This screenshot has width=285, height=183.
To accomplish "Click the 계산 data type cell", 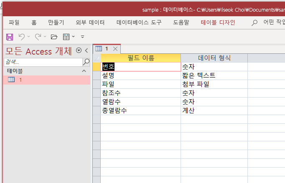I will pos(214,110).
